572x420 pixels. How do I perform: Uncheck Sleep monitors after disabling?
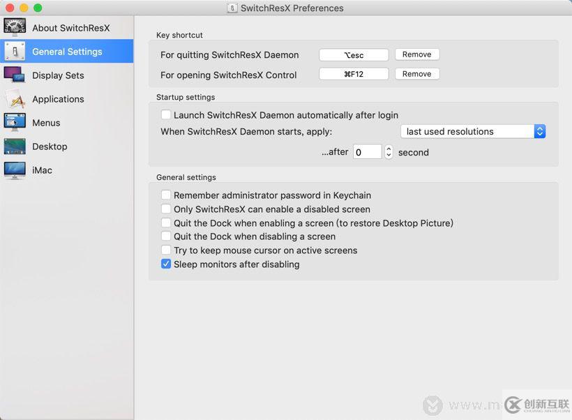[x=166, y=264]
